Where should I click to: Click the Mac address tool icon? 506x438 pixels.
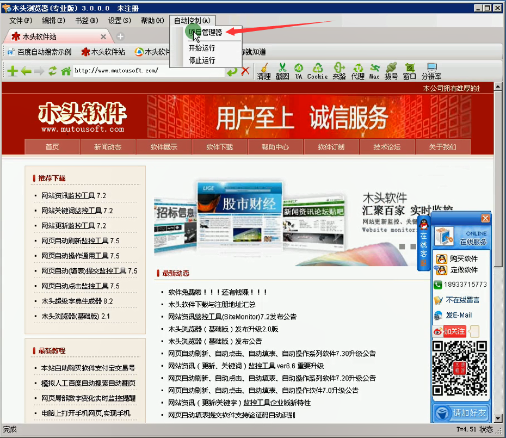(x=374, y=71)
